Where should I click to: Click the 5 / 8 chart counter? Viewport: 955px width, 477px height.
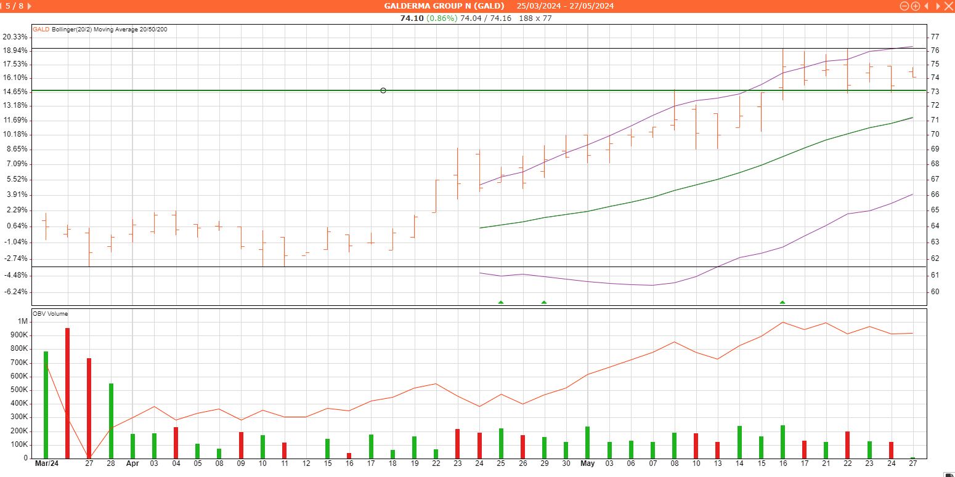point(15,6)
